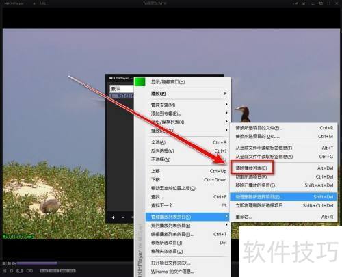Viewport: 342px width, 277px height.
Task: Select the '默认' playlist tab
Action: [121, 89]
